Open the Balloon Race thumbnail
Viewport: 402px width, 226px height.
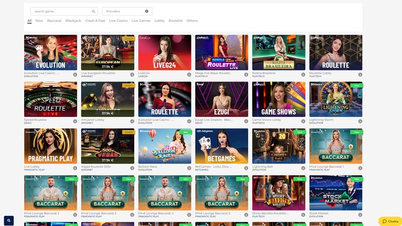[165, 146]
